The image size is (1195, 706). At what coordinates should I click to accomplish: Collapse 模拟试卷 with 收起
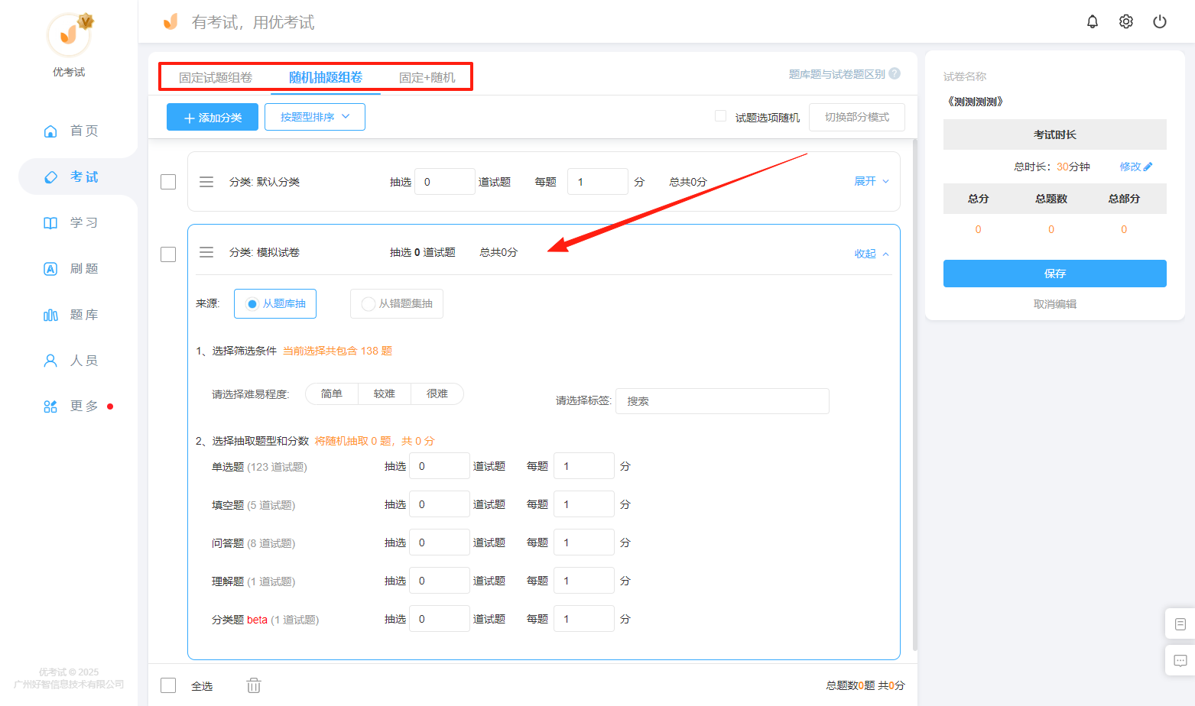pyautogui.click(x=872, y=254)
